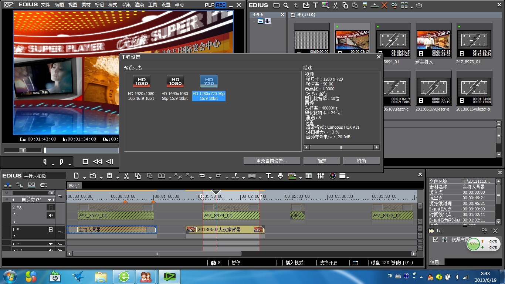Click the red Delete X in bin toolbar
The image size is (505, 284).
[x=384, y=5]
